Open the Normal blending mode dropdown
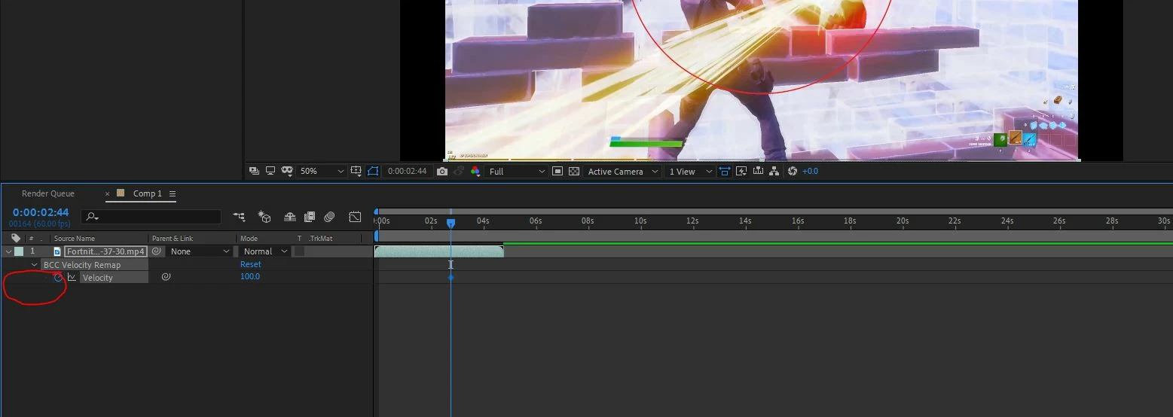 pos(264,251)
